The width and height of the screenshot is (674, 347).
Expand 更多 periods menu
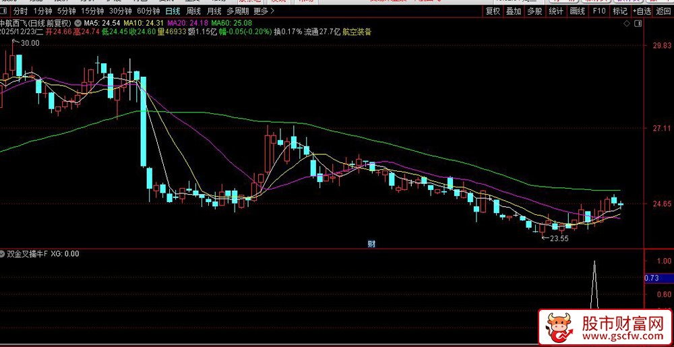coord(264,11)
